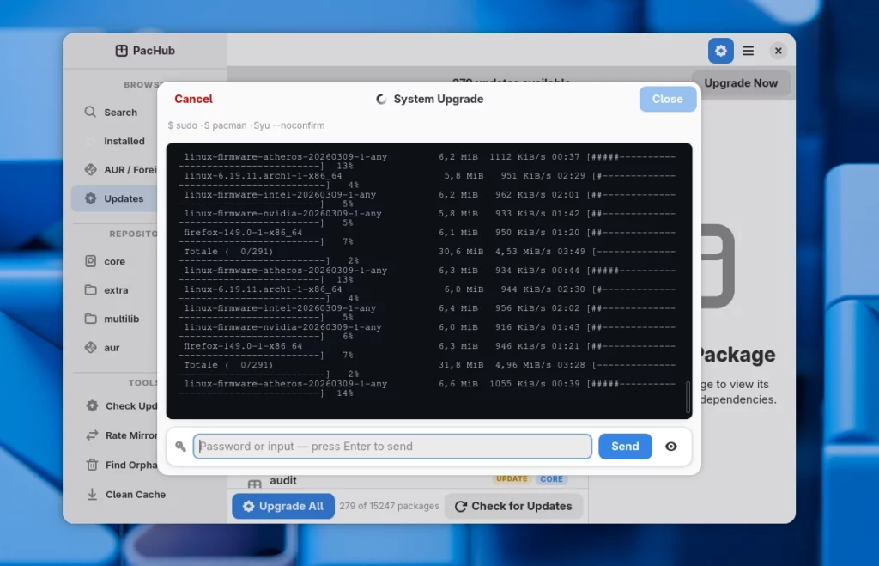Click the gear settings icon in header
879x566 pixels.
tap(720, 51)
